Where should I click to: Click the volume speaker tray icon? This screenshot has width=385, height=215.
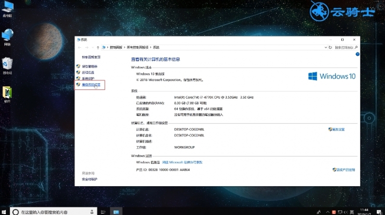(x=346, y=212)
